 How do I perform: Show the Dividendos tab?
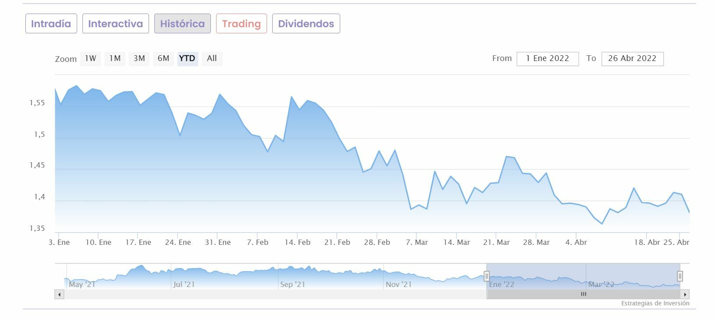306,24
